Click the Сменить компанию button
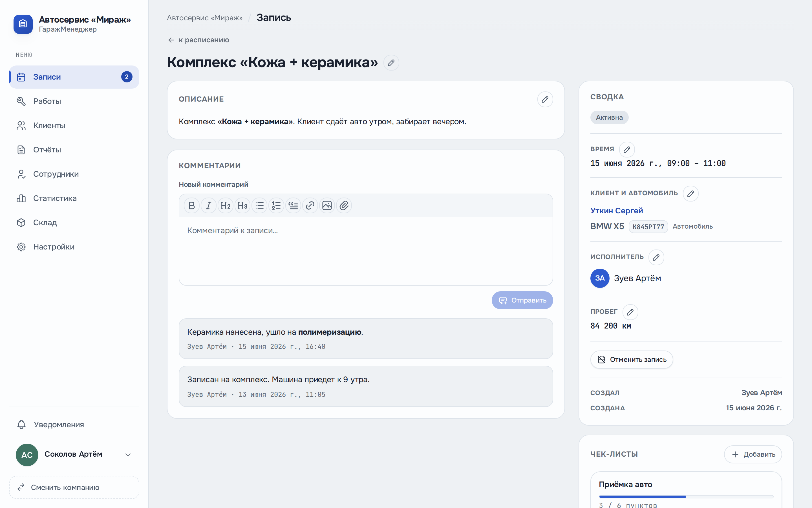 click(74, 487)
